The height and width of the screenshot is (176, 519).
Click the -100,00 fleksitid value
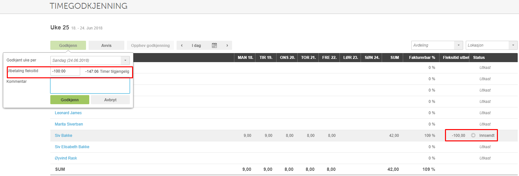click(x=458, y=136)
